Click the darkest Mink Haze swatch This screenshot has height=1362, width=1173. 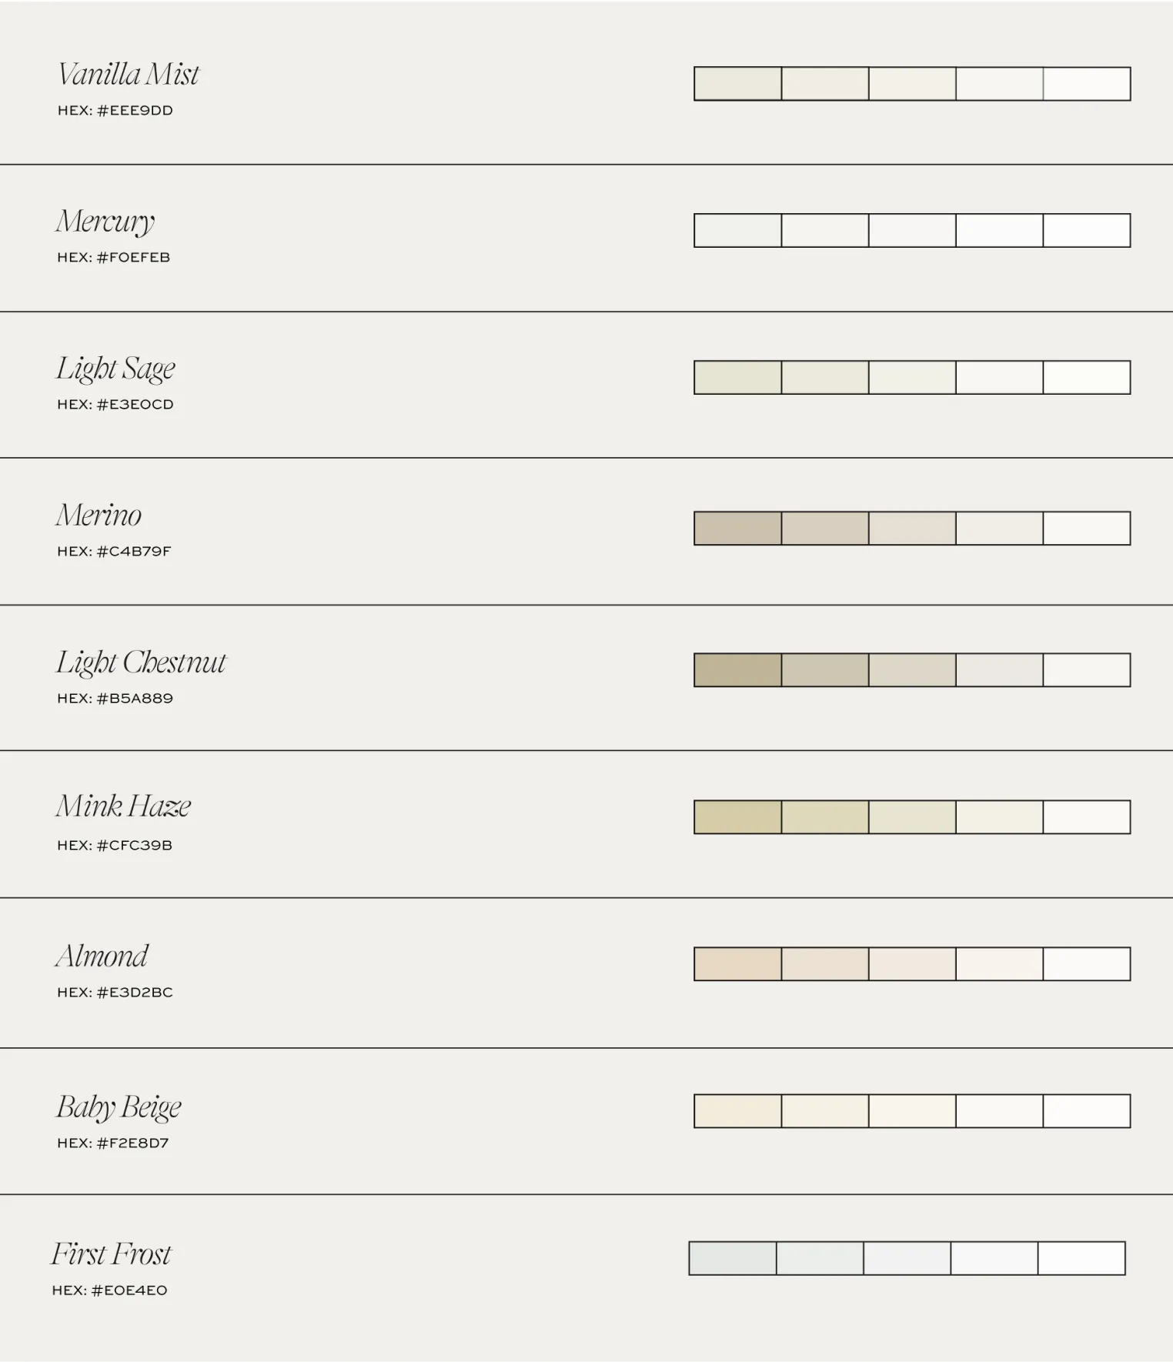737,817
